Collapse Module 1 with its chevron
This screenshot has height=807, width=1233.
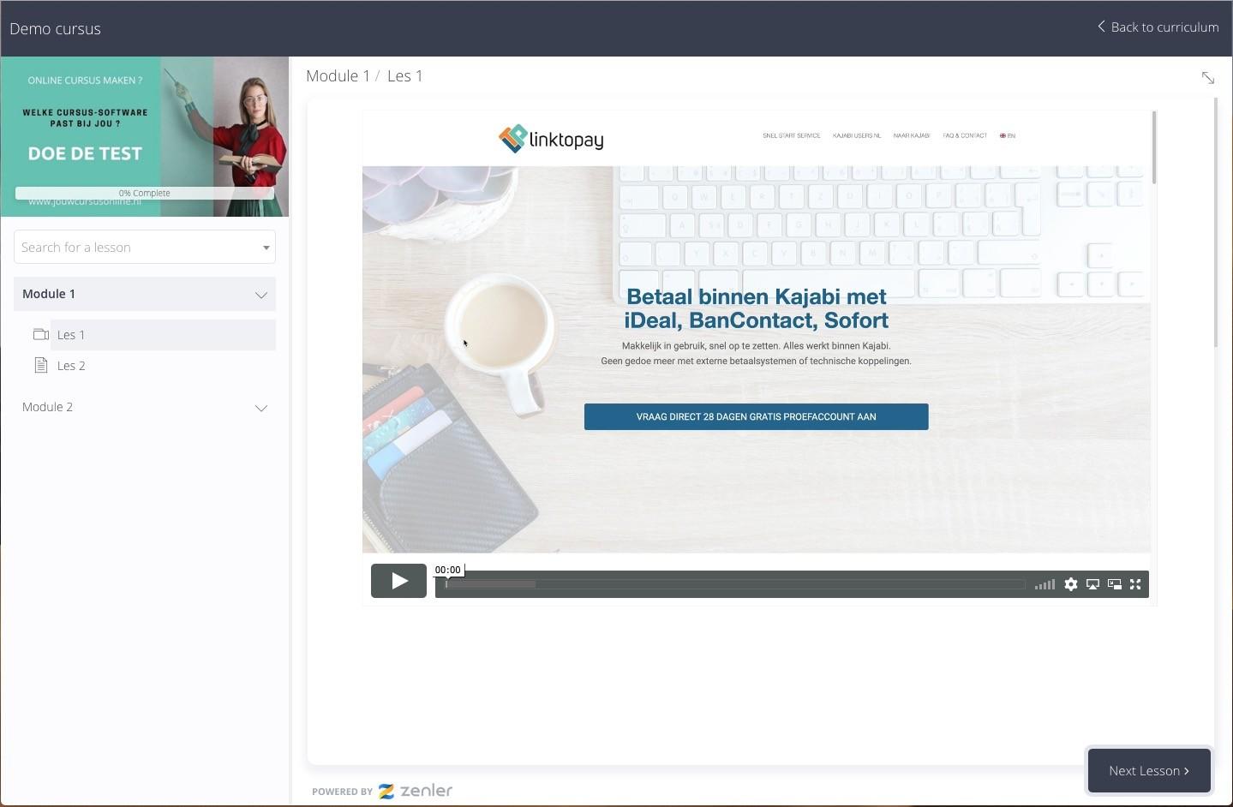261,295
